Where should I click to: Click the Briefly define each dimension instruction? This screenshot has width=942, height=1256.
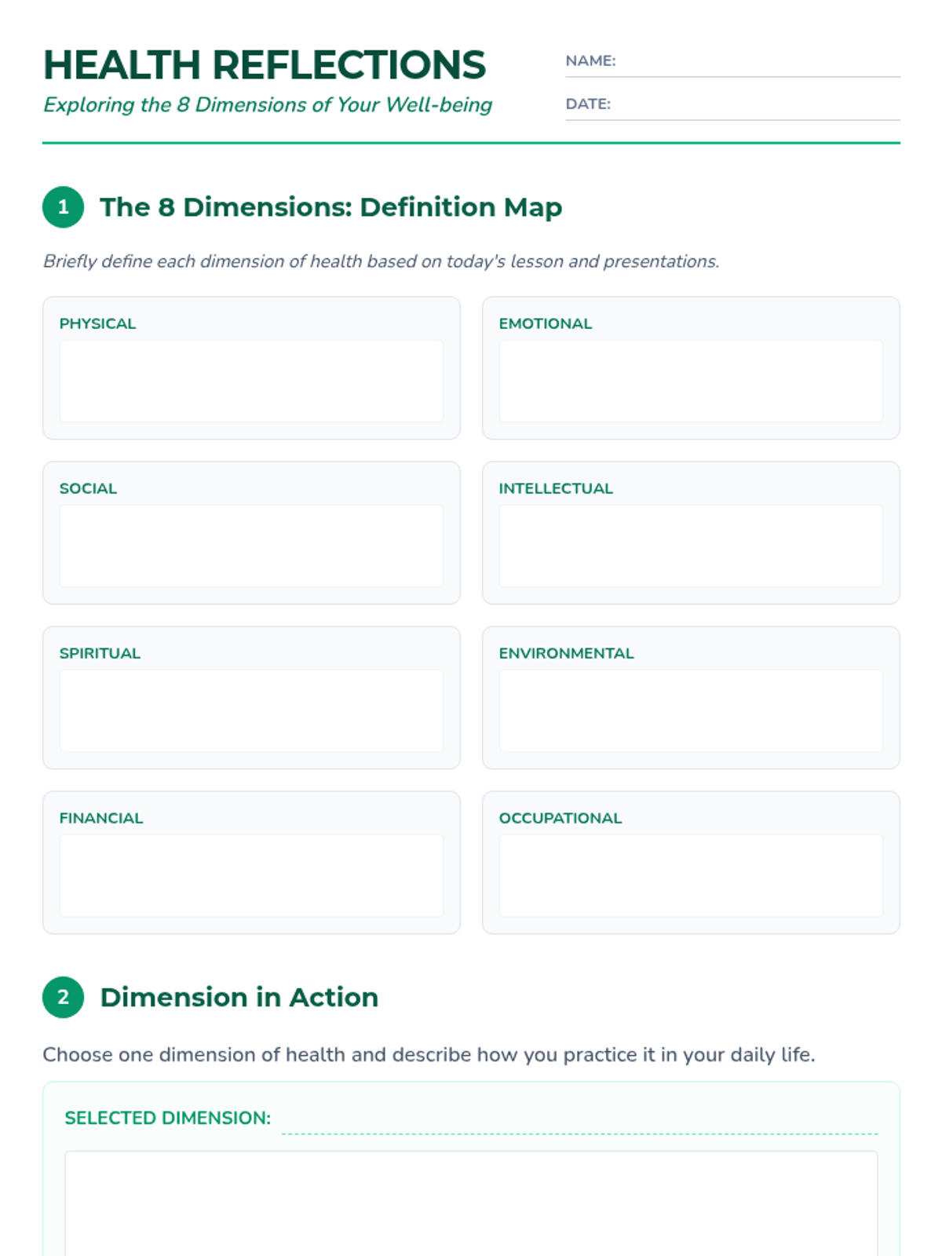tap(381, 261)
